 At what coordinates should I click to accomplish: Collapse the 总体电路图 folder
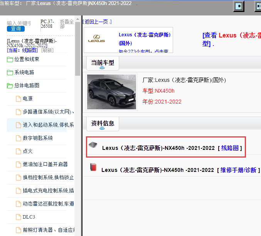[x=27, y=85]
